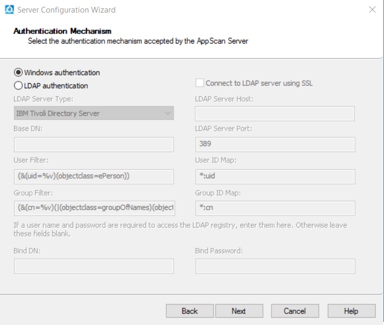This screenshot has width=384, height=325.
Task: Close the Server Configuration Wizard window
Action: coord(372,9)
